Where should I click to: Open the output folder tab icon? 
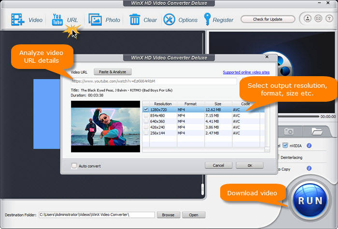pos(317,131)
